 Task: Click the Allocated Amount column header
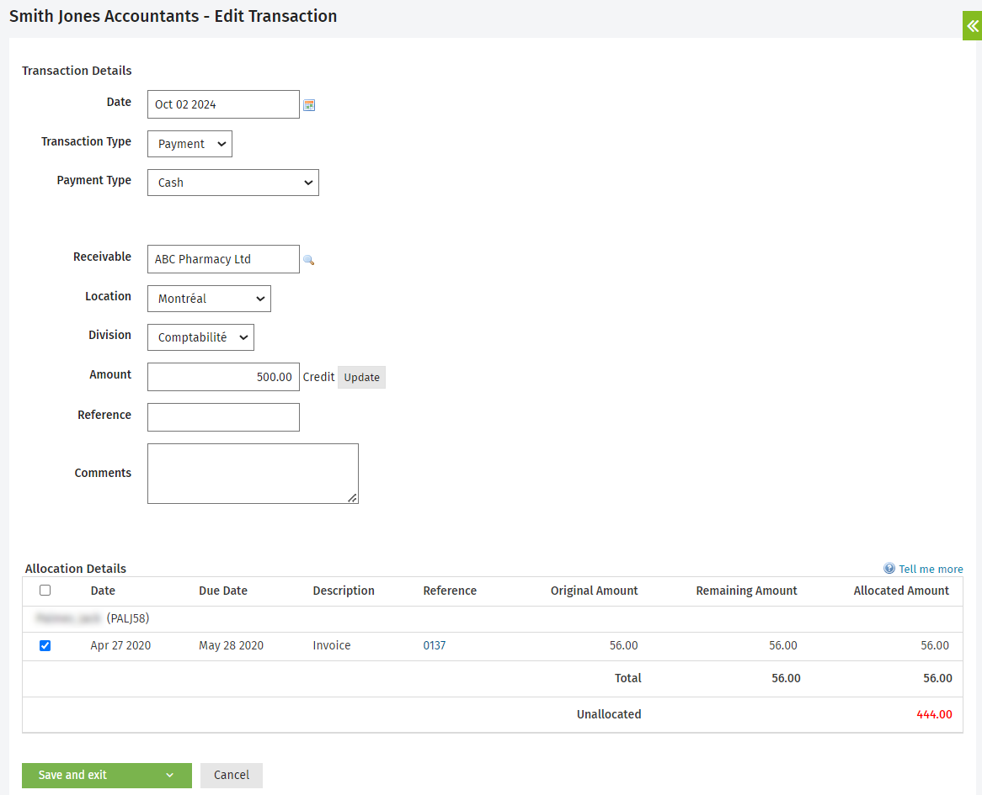coord(901,591)
